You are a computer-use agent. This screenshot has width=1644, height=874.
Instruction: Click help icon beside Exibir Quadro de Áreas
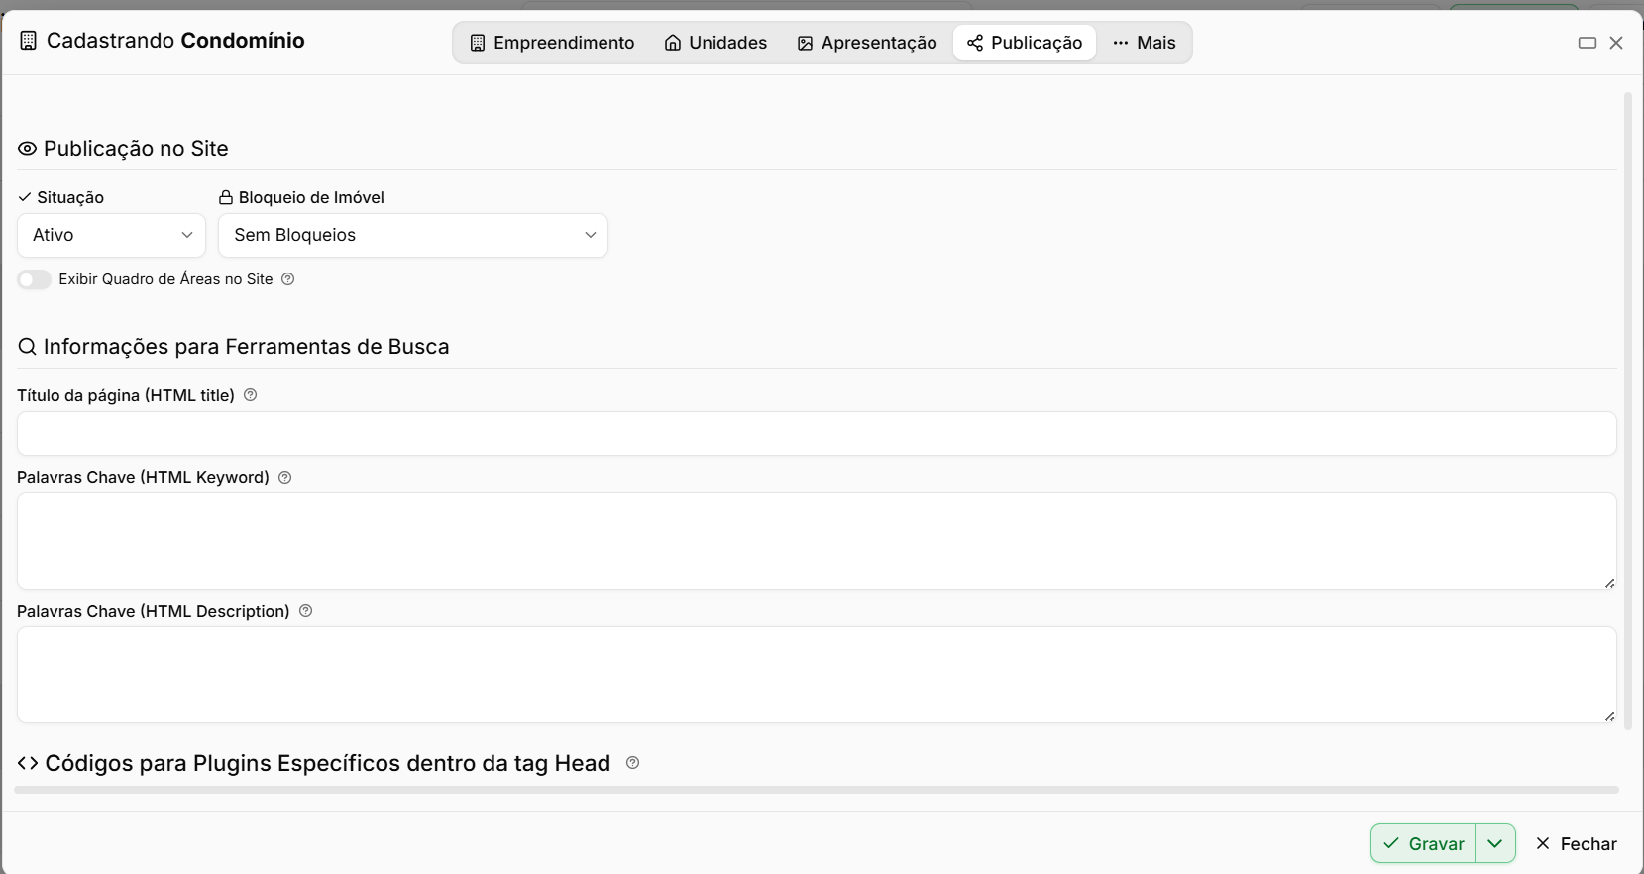click(288, 279)
